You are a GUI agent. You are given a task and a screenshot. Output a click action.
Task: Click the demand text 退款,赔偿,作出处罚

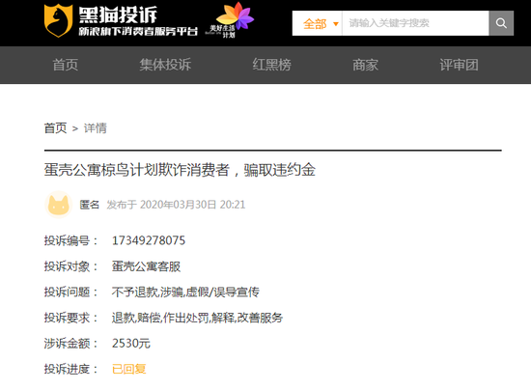pos(160,318)
